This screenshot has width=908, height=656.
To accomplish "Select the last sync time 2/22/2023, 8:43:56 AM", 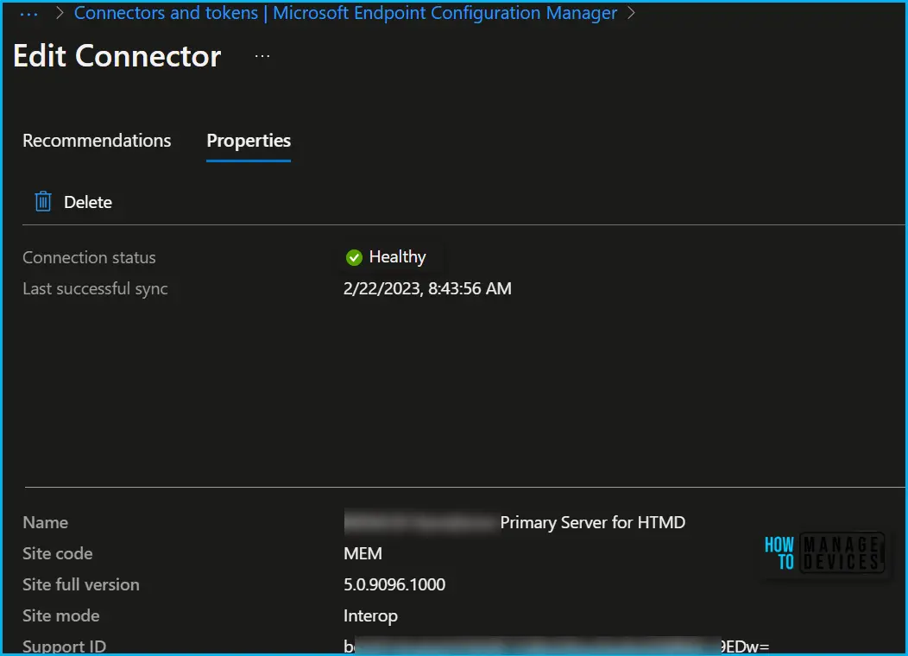I will tap(427, 288).
